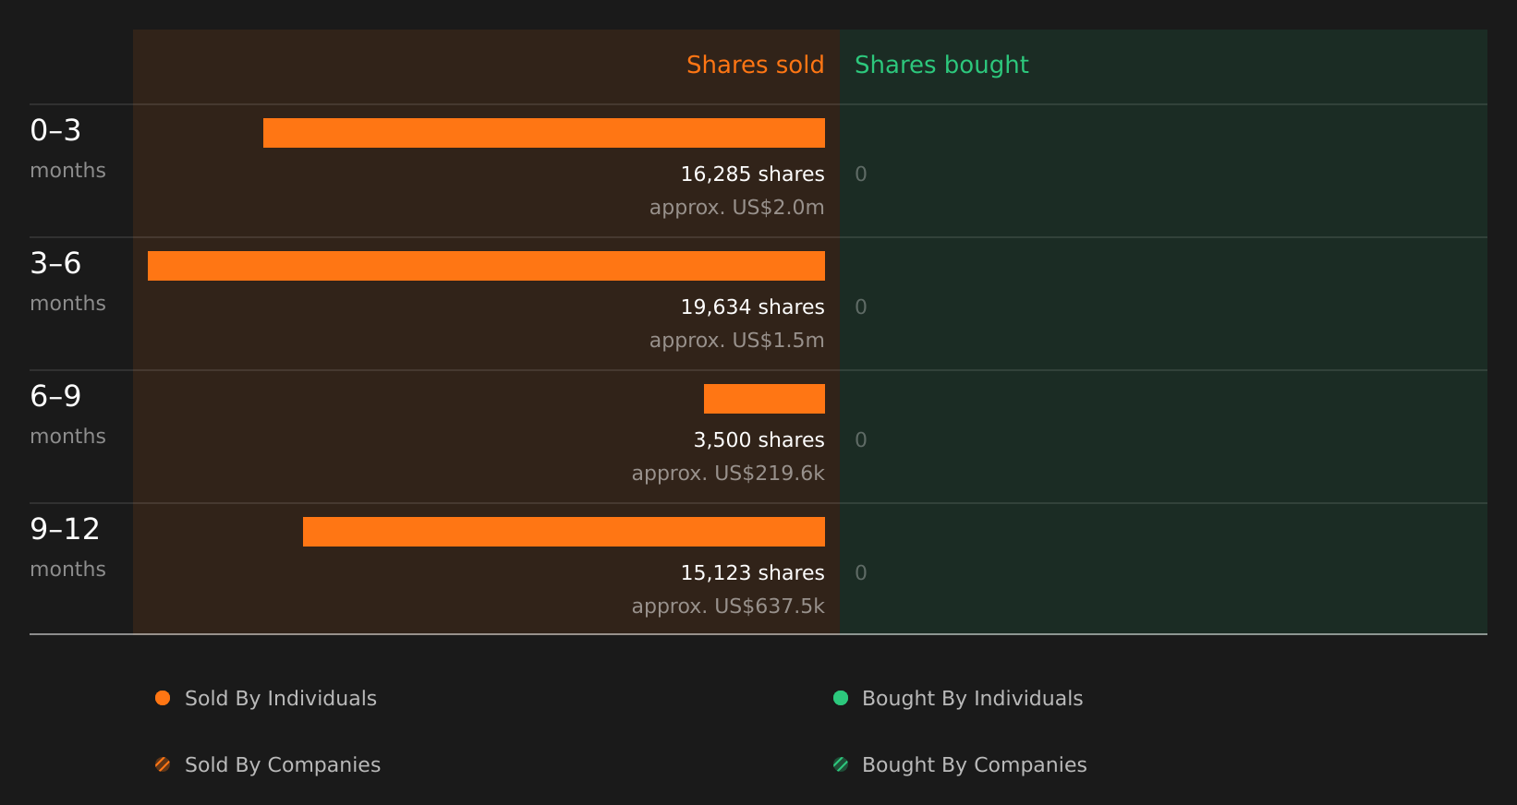Image resolution: width=1517 pixels, height=805 pixels.
Task: Click the 0–3 months orange sold bar
Action: coord(544,133)
